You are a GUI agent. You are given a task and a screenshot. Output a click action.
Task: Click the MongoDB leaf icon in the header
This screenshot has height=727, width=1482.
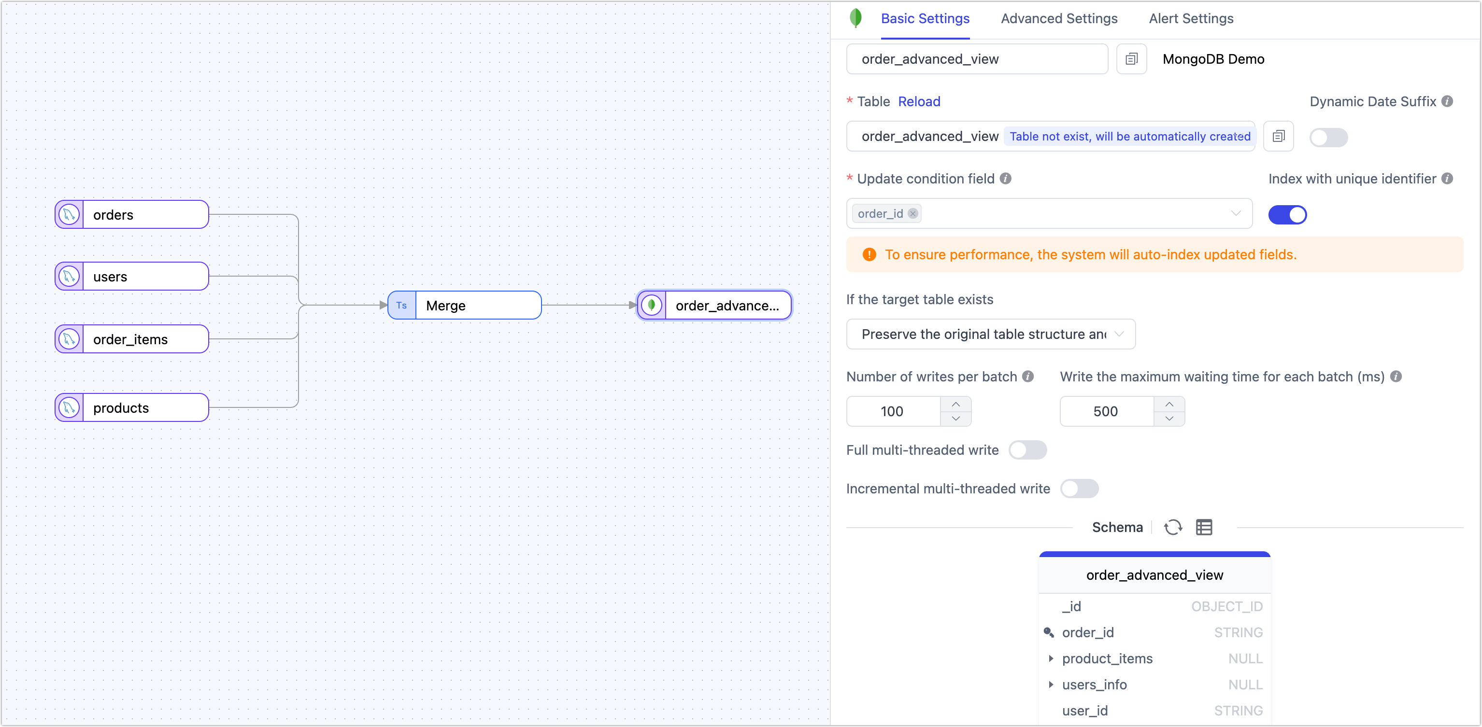click(855, 18)
